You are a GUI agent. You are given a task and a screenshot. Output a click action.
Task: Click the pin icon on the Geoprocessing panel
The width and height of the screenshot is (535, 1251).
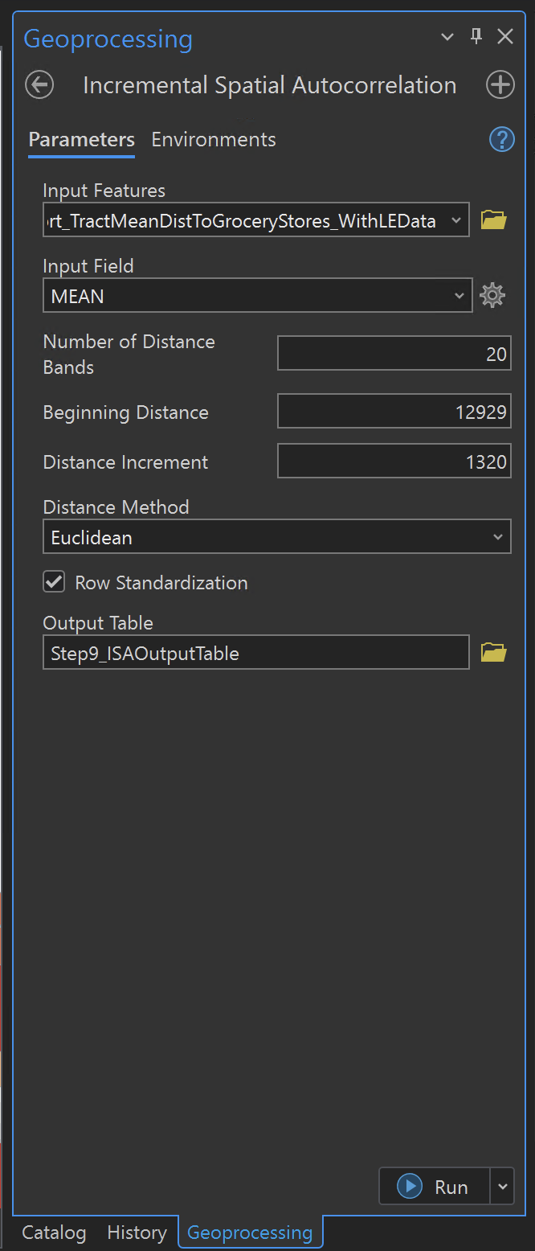click(476, 36)
